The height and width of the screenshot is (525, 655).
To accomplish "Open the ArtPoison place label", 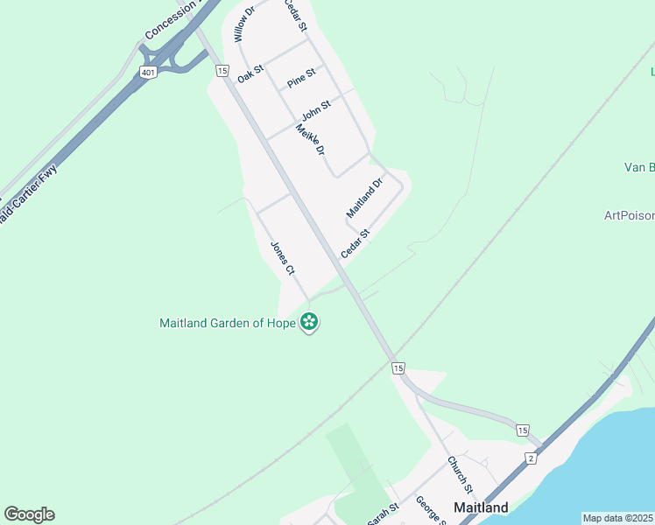I will click(x=630, y=215).
